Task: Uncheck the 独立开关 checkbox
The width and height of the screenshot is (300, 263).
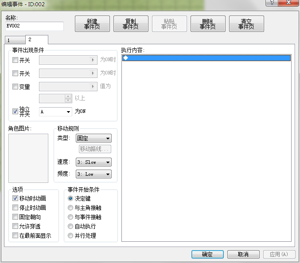Action: click(x=15, y=111)
